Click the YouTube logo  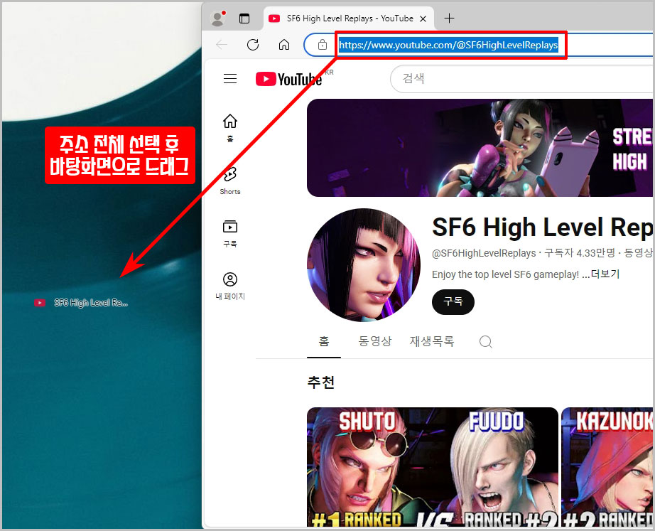(x=288, y=79)
